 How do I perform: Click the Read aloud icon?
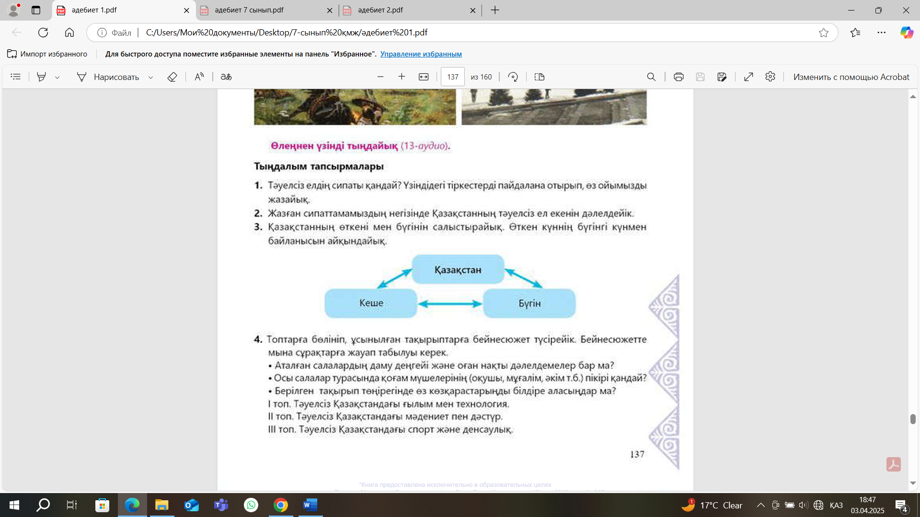199,77
